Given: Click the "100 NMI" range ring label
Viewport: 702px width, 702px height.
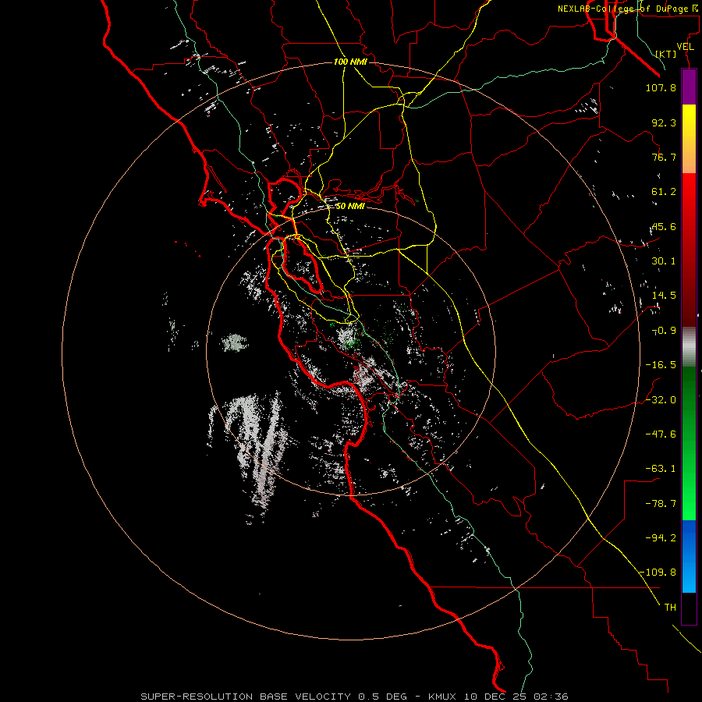Looking at the screenshot, I should coord(350,62).
